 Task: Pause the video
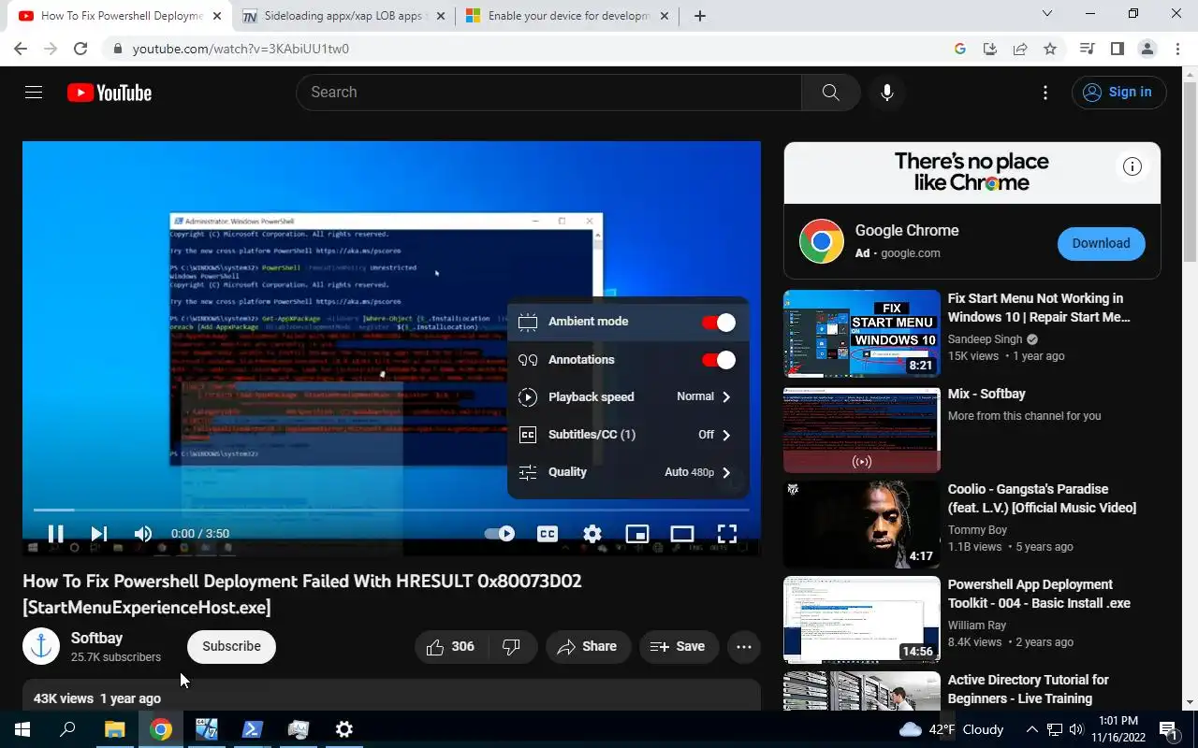point(56,534)
